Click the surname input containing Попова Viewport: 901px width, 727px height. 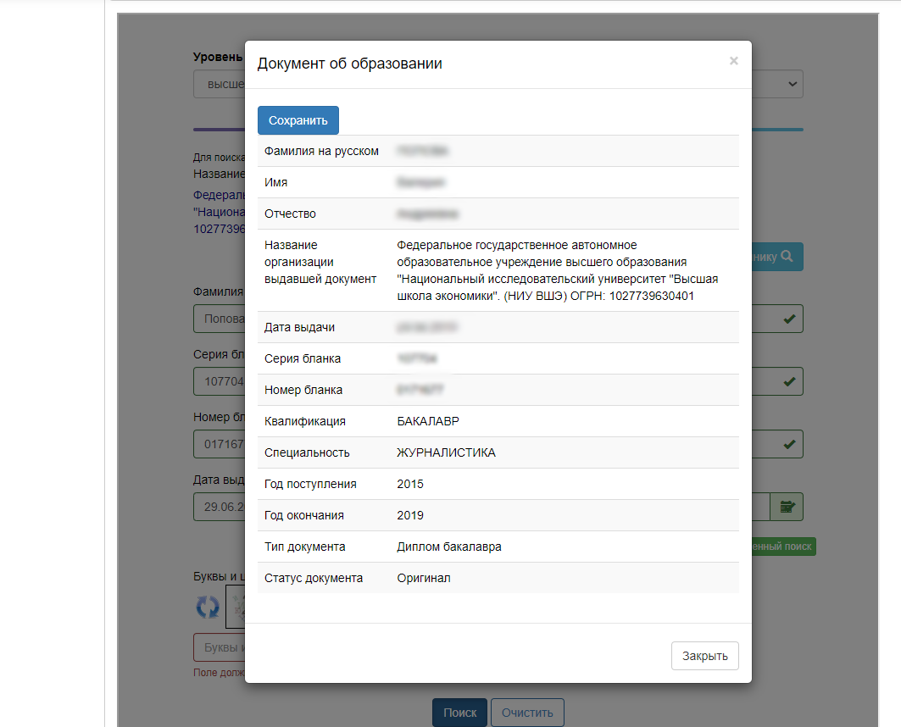click(x=220, y=319)
